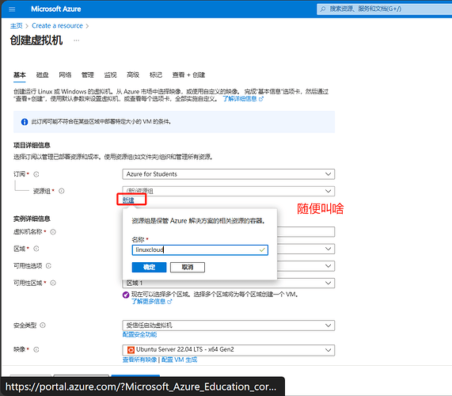The height and width of the screenshot is (396, 452).
Task: Click the info icon next to 映像
Action: pos(36,349)
